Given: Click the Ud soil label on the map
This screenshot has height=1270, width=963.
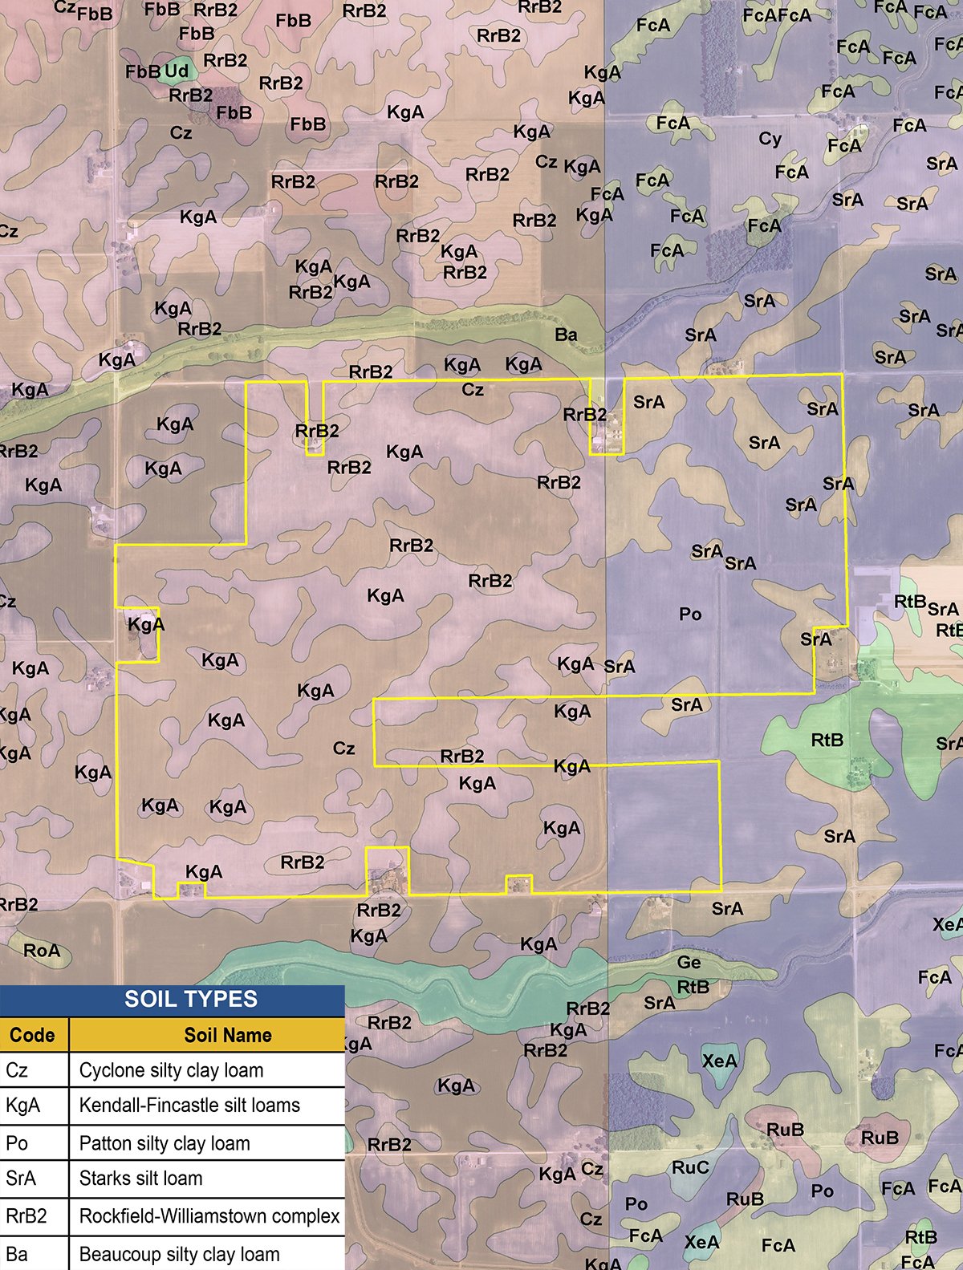Looking at the screenshot, I should tap(177, 71).
